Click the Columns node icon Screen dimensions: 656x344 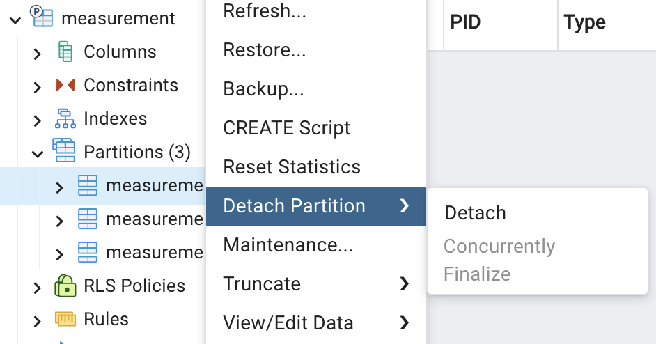point(65,52)
